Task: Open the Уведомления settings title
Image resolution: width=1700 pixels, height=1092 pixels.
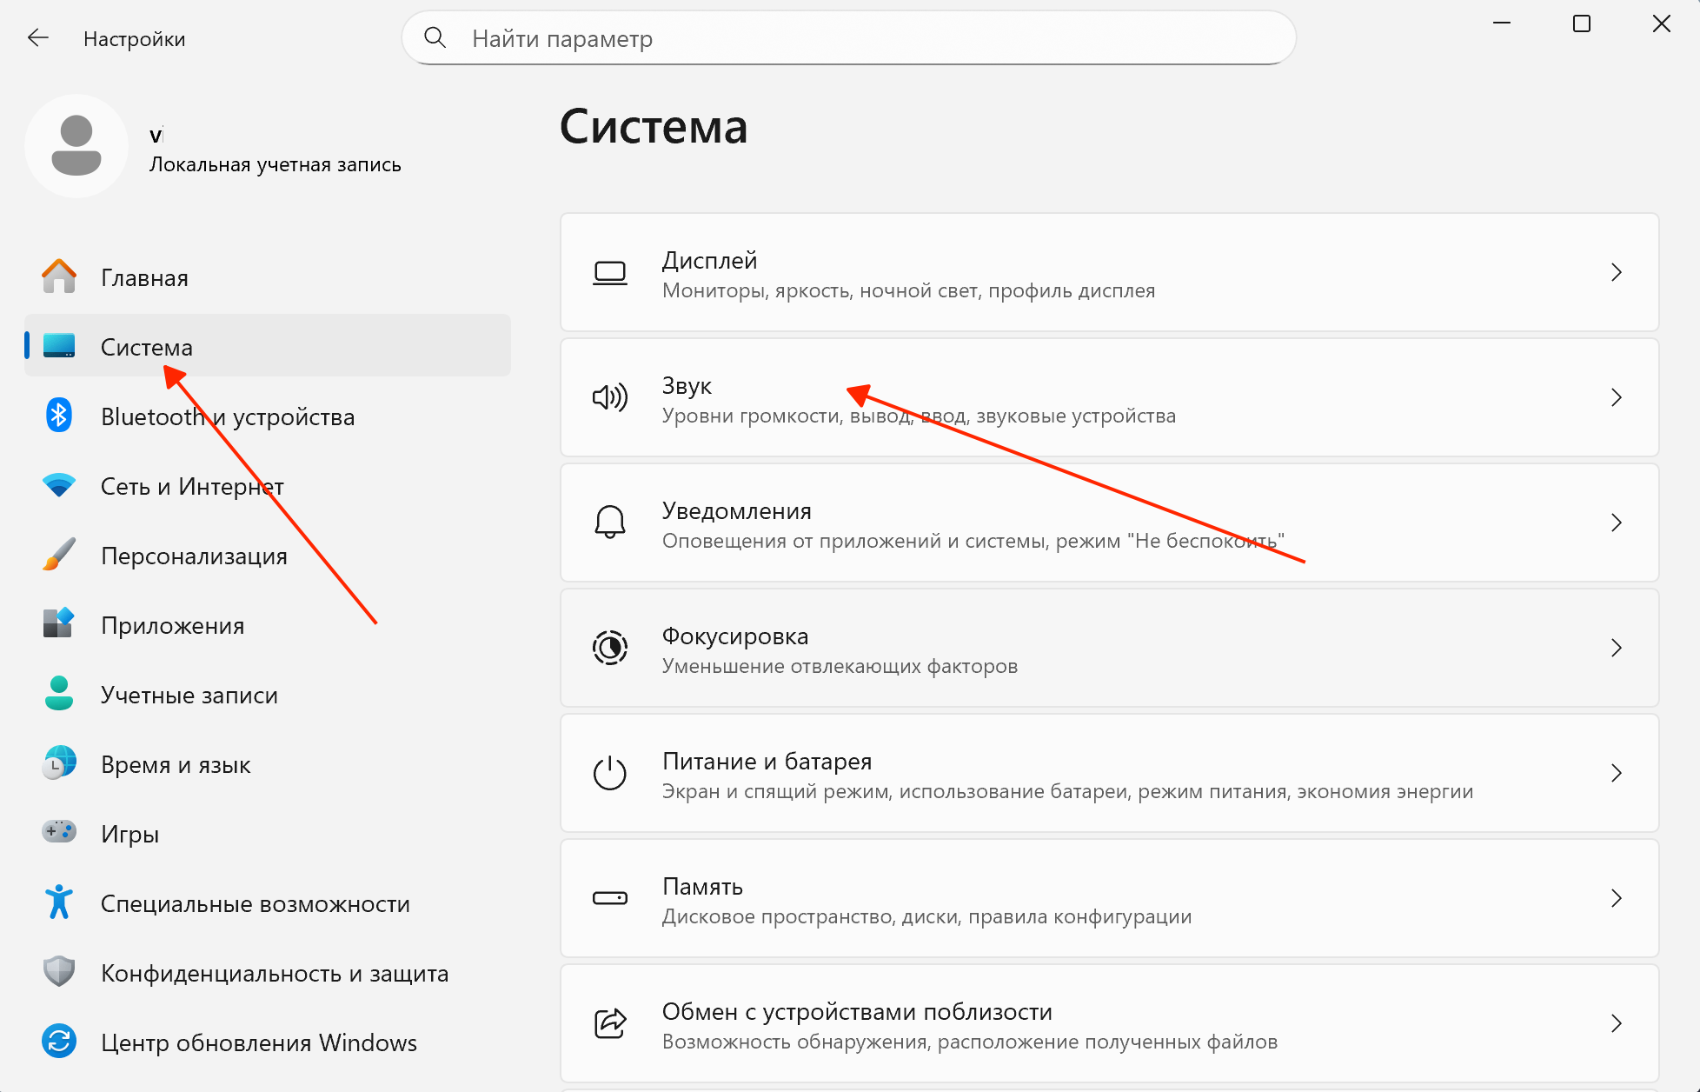Action: (737, 510)
